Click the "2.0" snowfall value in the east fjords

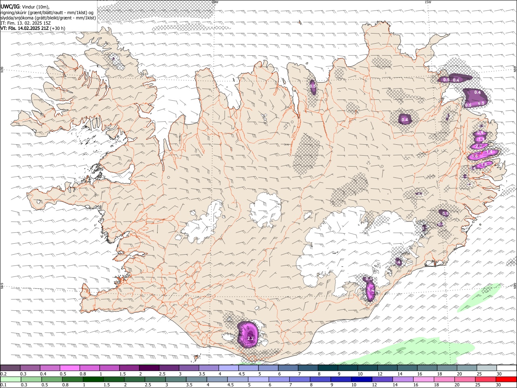coord(479,146)
